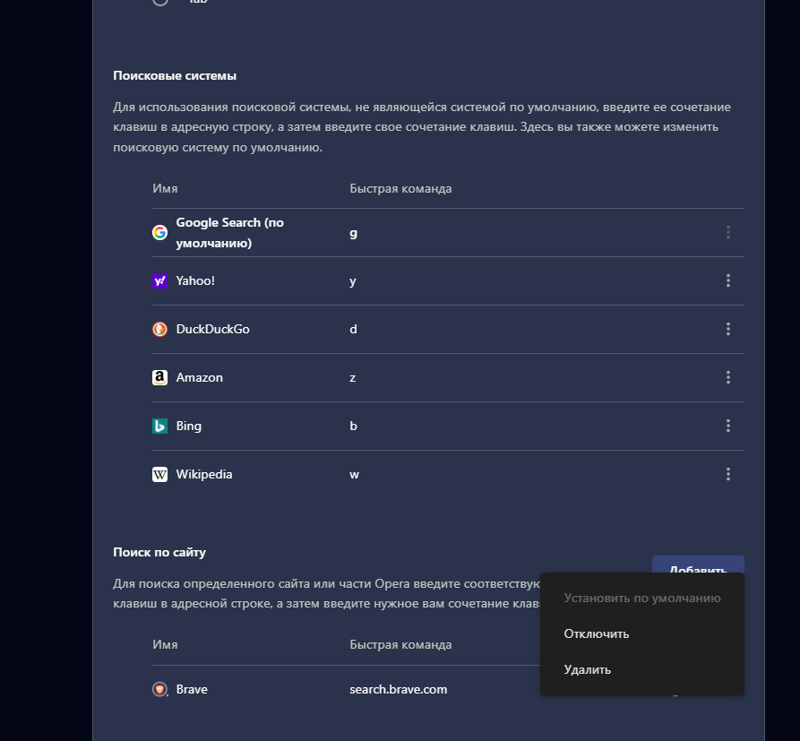
Task: Select "Удалить" from the context menu
Action: 588,669
